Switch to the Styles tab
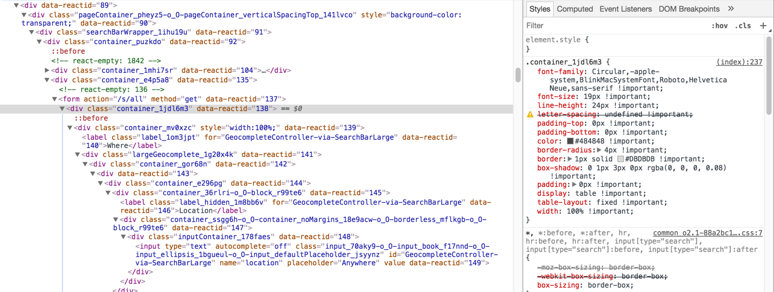774x292 pixels. 540,9
